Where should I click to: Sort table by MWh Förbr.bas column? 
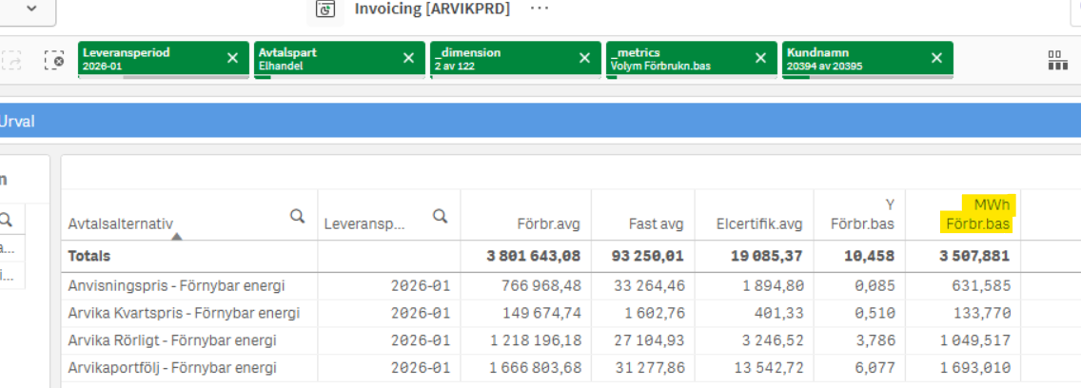coord(977,215)
